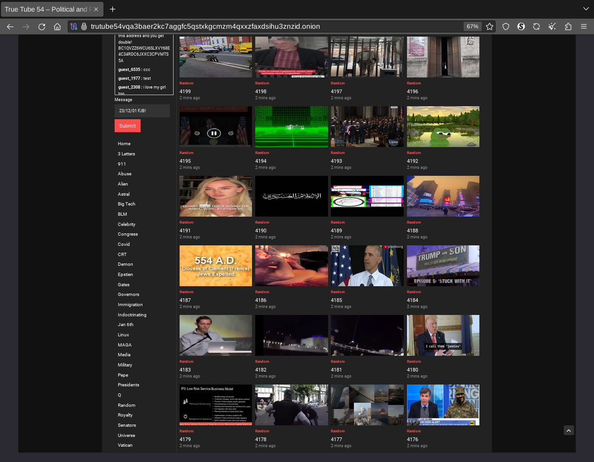
Task: Open the Random category in the sidebar
Action: [x=127, y=405]
